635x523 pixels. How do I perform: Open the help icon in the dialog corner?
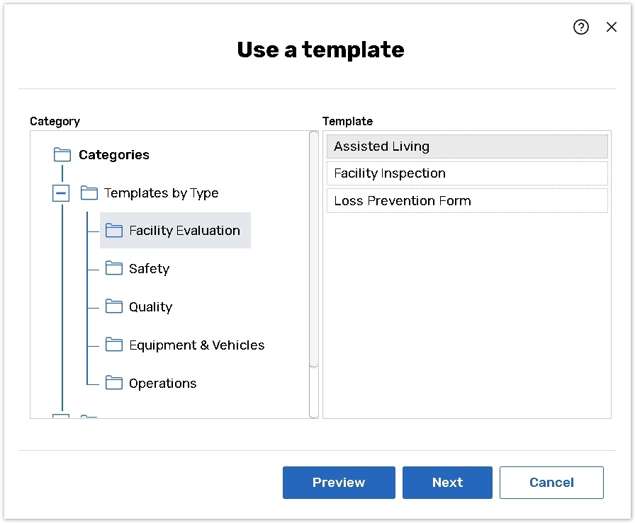[x=581, y=27]
